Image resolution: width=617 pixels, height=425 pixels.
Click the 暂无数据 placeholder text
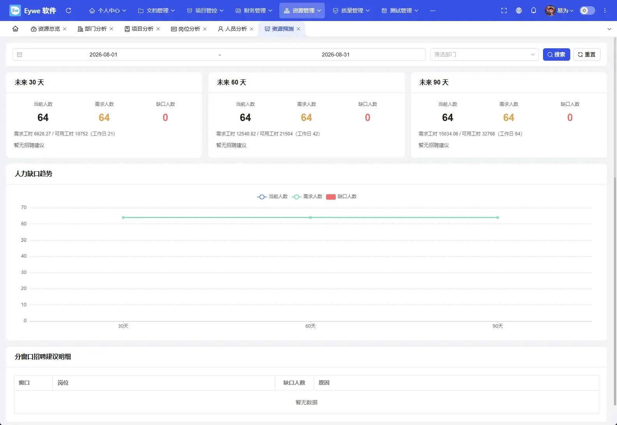click(x=307, y=402)
